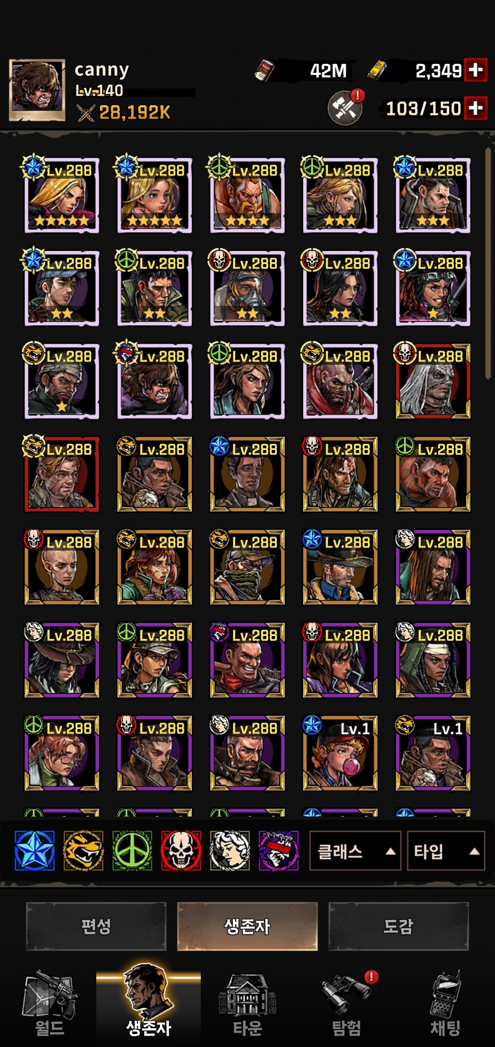This screenshot has width=495, height=1047.
Task: Switch to the 편성 tab
Action: [x=96, y=926]
